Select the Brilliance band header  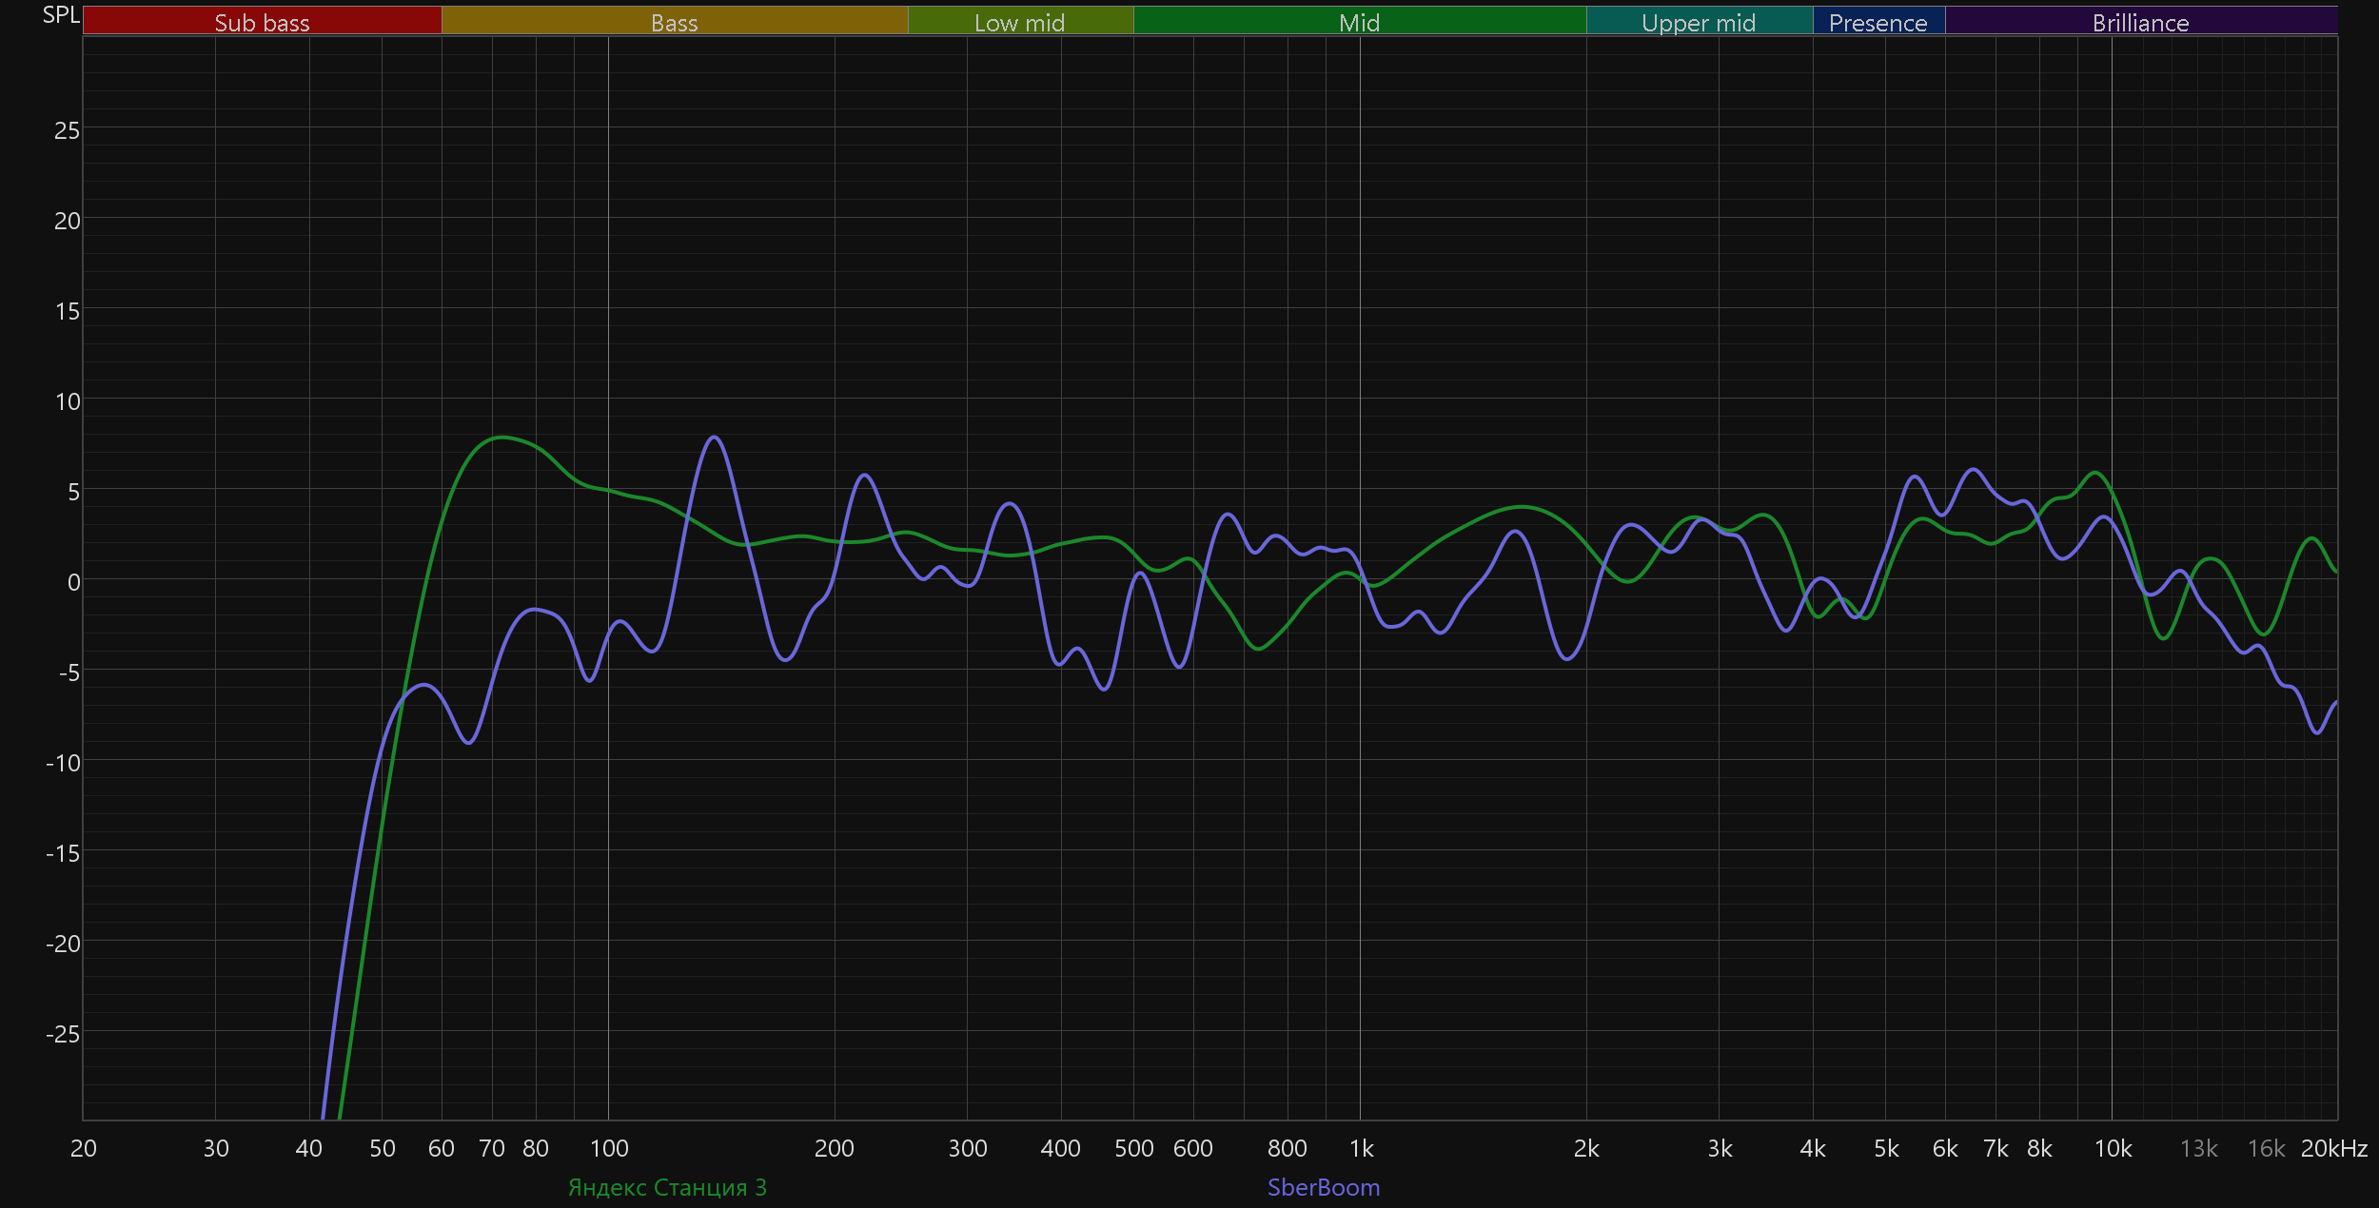pos(2140,22)
